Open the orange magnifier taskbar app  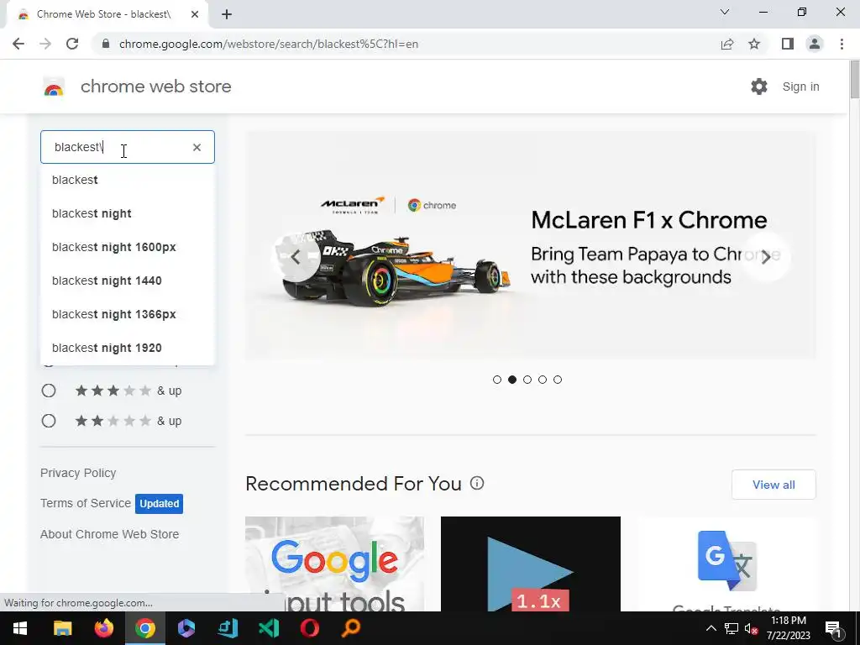tap(351, 628)
